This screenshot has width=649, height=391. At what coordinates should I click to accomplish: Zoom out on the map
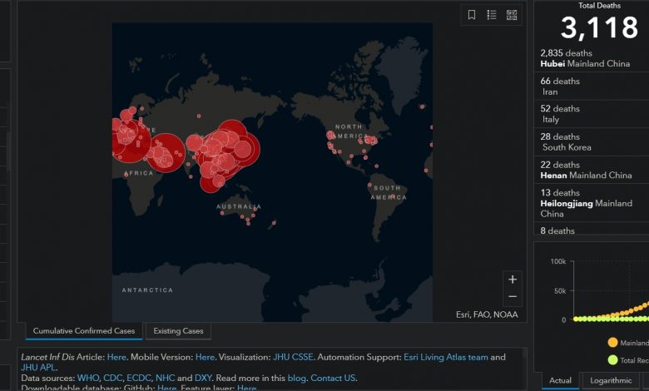(513, 297)
